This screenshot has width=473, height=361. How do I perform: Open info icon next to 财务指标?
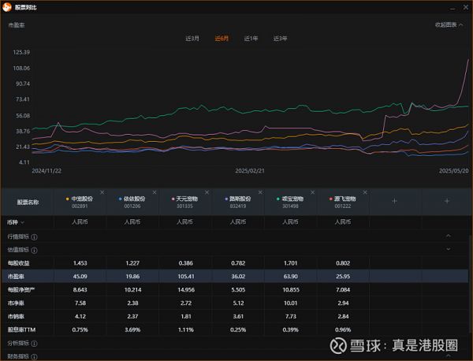pyautogui.click(x=35, y=357)
